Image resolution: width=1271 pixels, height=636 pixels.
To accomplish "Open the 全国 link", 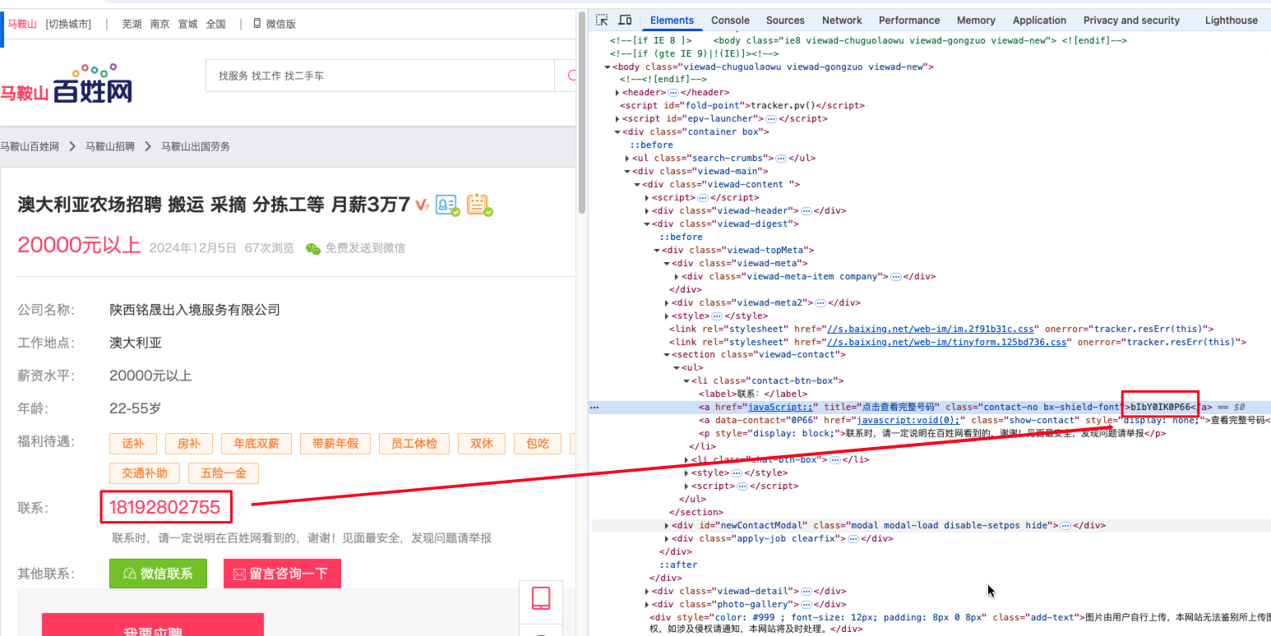I will [x=215, y=24].
